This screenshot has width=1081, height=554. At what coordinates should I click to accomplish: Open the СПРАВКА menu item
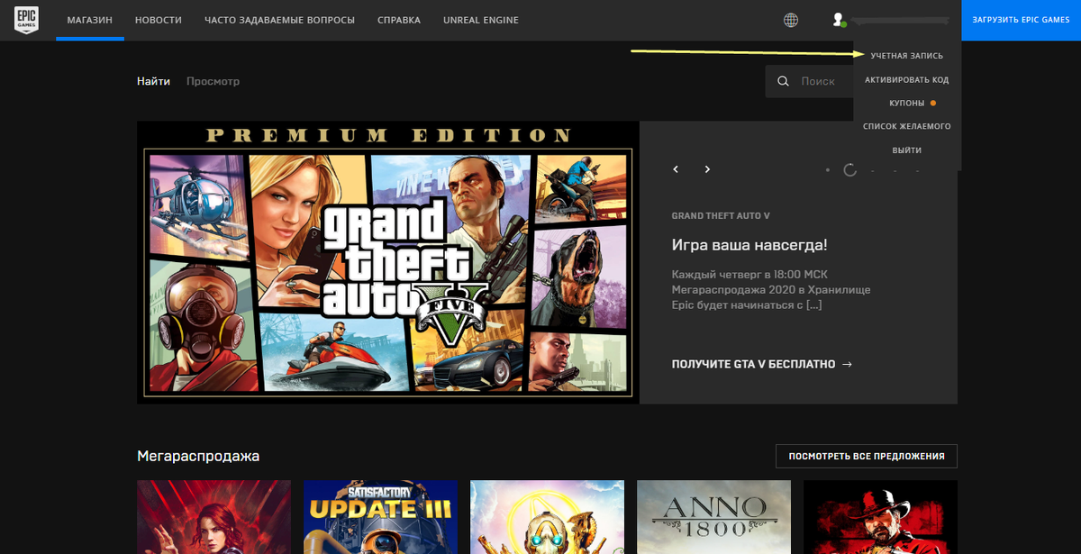click(x=399, y=20)
